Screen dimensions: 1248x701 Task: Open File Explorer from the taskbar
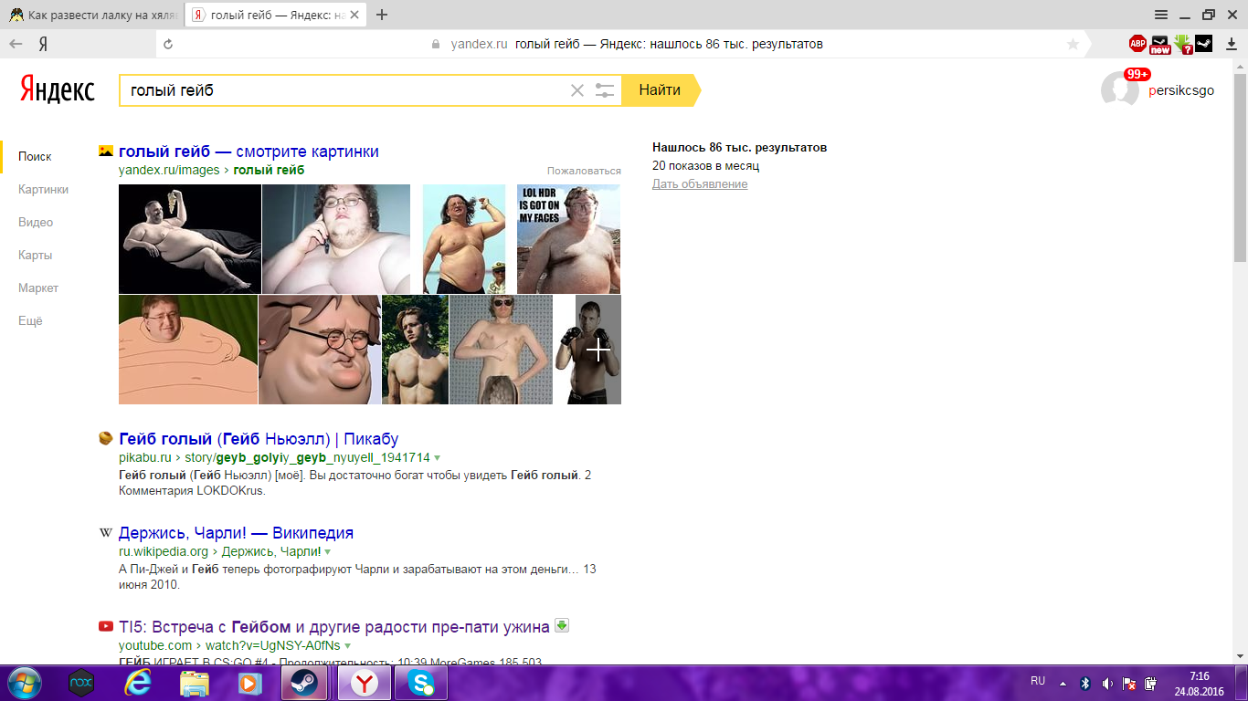click(x=195, y=682)
